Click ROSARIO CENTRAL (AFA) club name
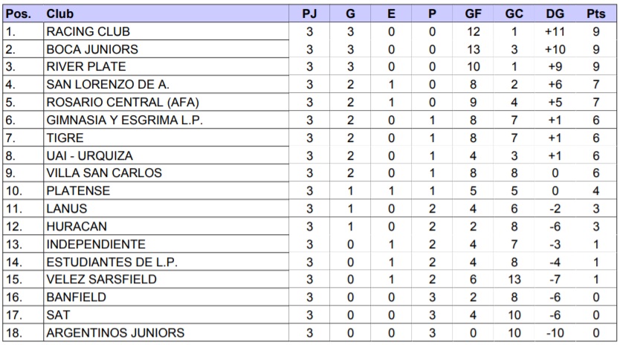Viewport: 620px width, 345px height. [x=123, y=103]
